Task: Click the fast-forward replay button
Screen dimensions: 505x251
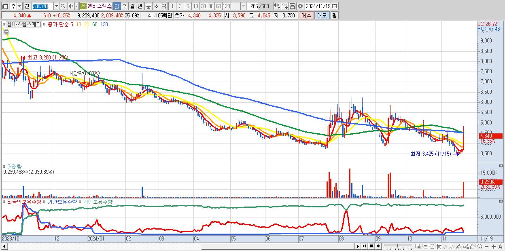Action: click(x=378, y=246)
